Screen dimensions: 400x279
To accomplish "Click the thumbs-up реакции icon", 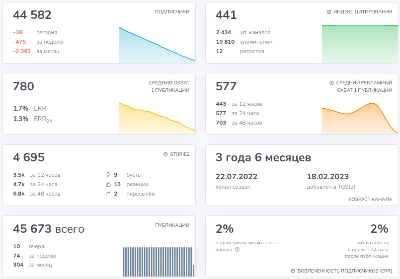I will point(108,184).
